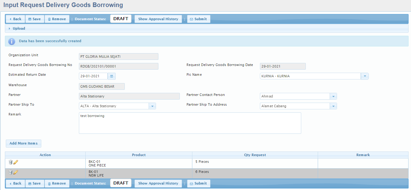
Task: Click the page title Input Request Delivery Goods Borrowing
Action: coord(63,5)
